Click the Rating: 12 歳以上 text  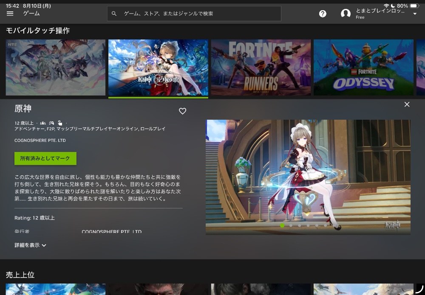35,218
